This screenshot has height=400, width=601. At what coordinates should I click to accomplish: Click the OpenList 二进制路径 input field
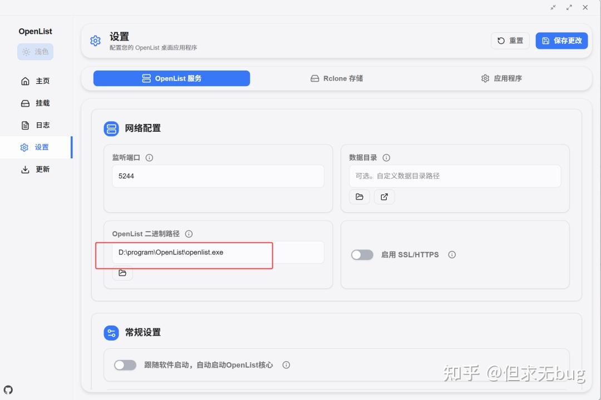[218, 252]
